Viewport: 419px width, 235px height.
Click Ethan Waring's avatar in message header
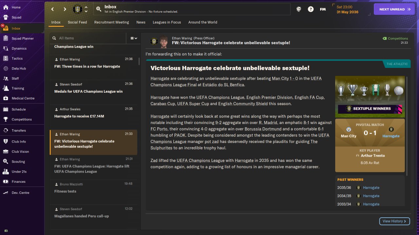click(163, 41)
